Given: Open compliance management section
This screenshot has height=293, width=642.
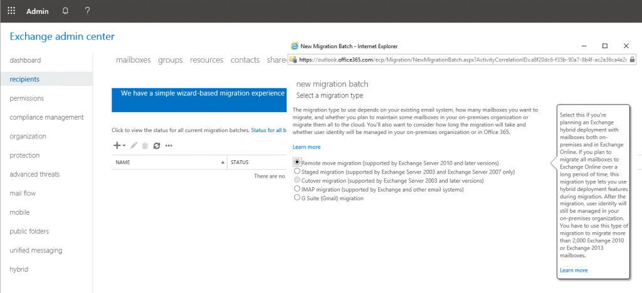Looking at the screenshot, I should tap(46, 117).
